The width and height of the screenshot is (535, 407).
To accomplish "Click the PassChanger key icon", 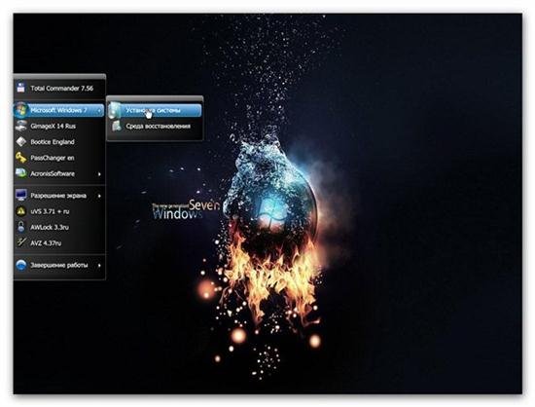I will tap(21, 158).
